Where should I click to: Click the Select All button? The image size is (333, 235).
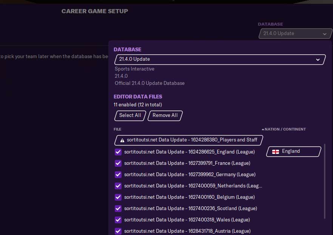[x=130, y=115]
